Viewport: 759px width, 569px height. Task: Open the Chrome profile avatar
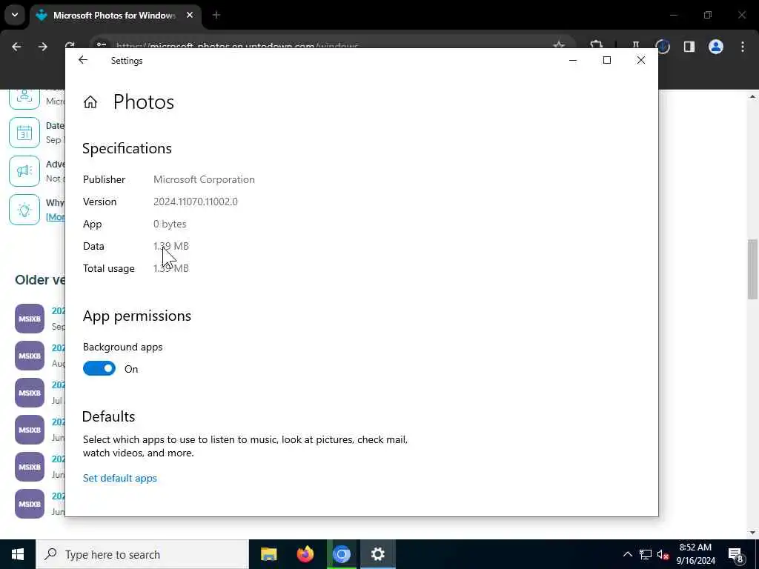tap(716, 47)
